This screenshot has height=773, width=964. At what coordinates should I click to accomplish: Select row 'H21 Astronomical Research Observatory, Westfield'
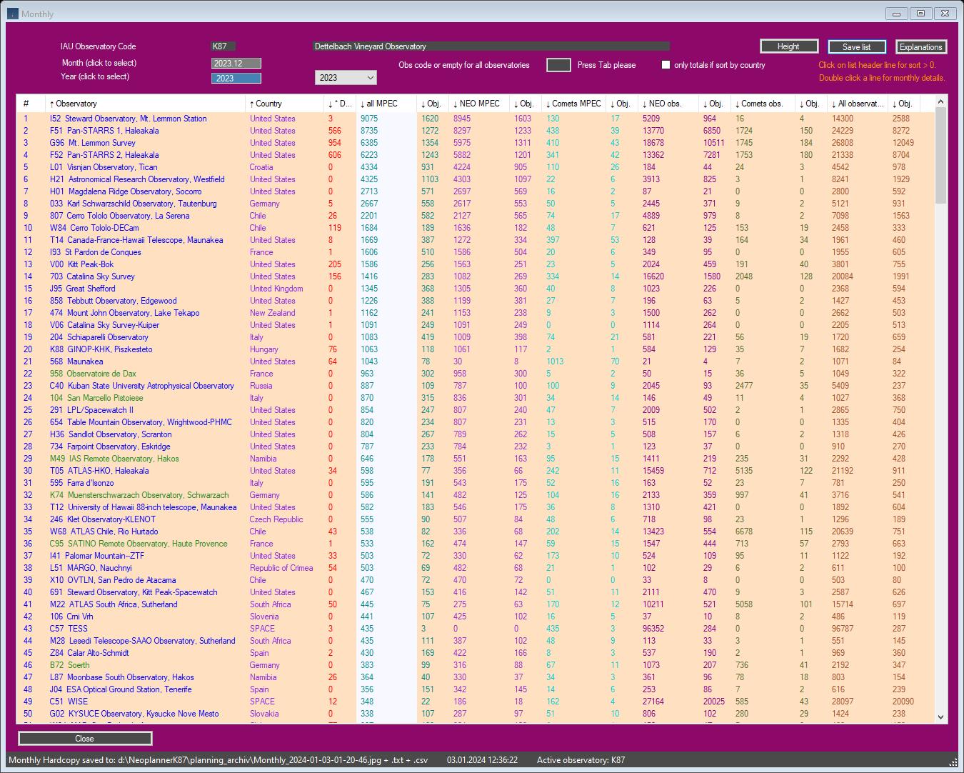click(475, 179)
